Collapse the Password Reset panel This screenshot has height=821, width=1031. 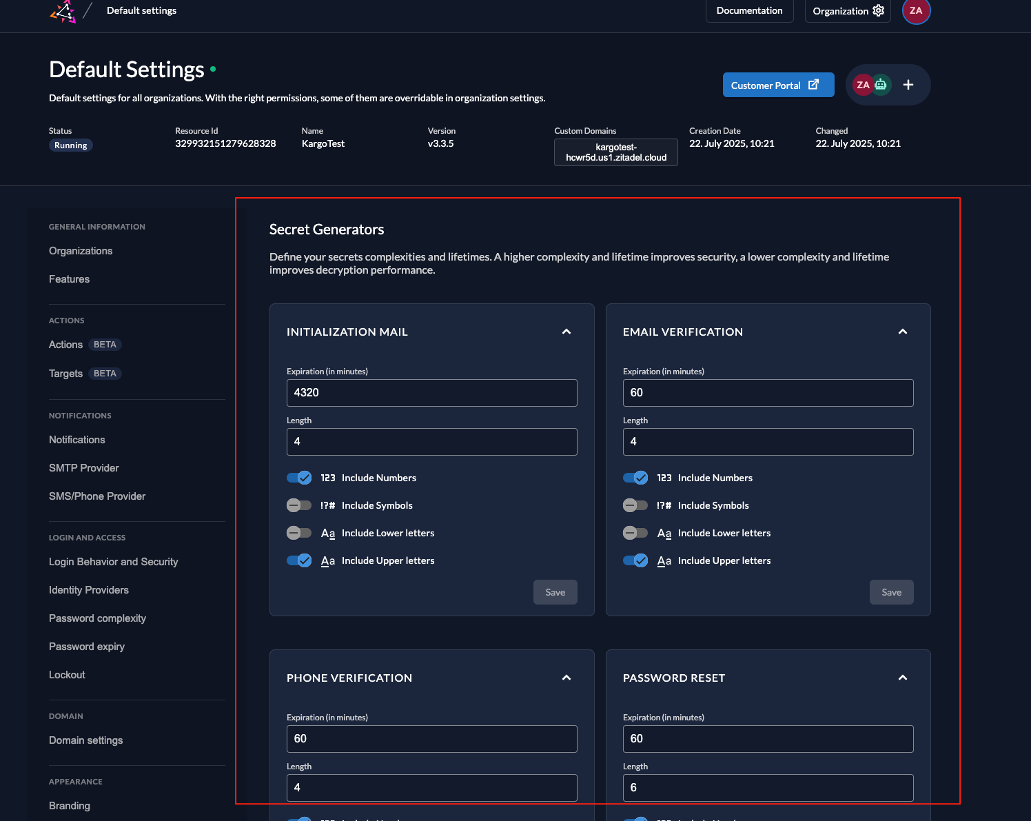903,678
